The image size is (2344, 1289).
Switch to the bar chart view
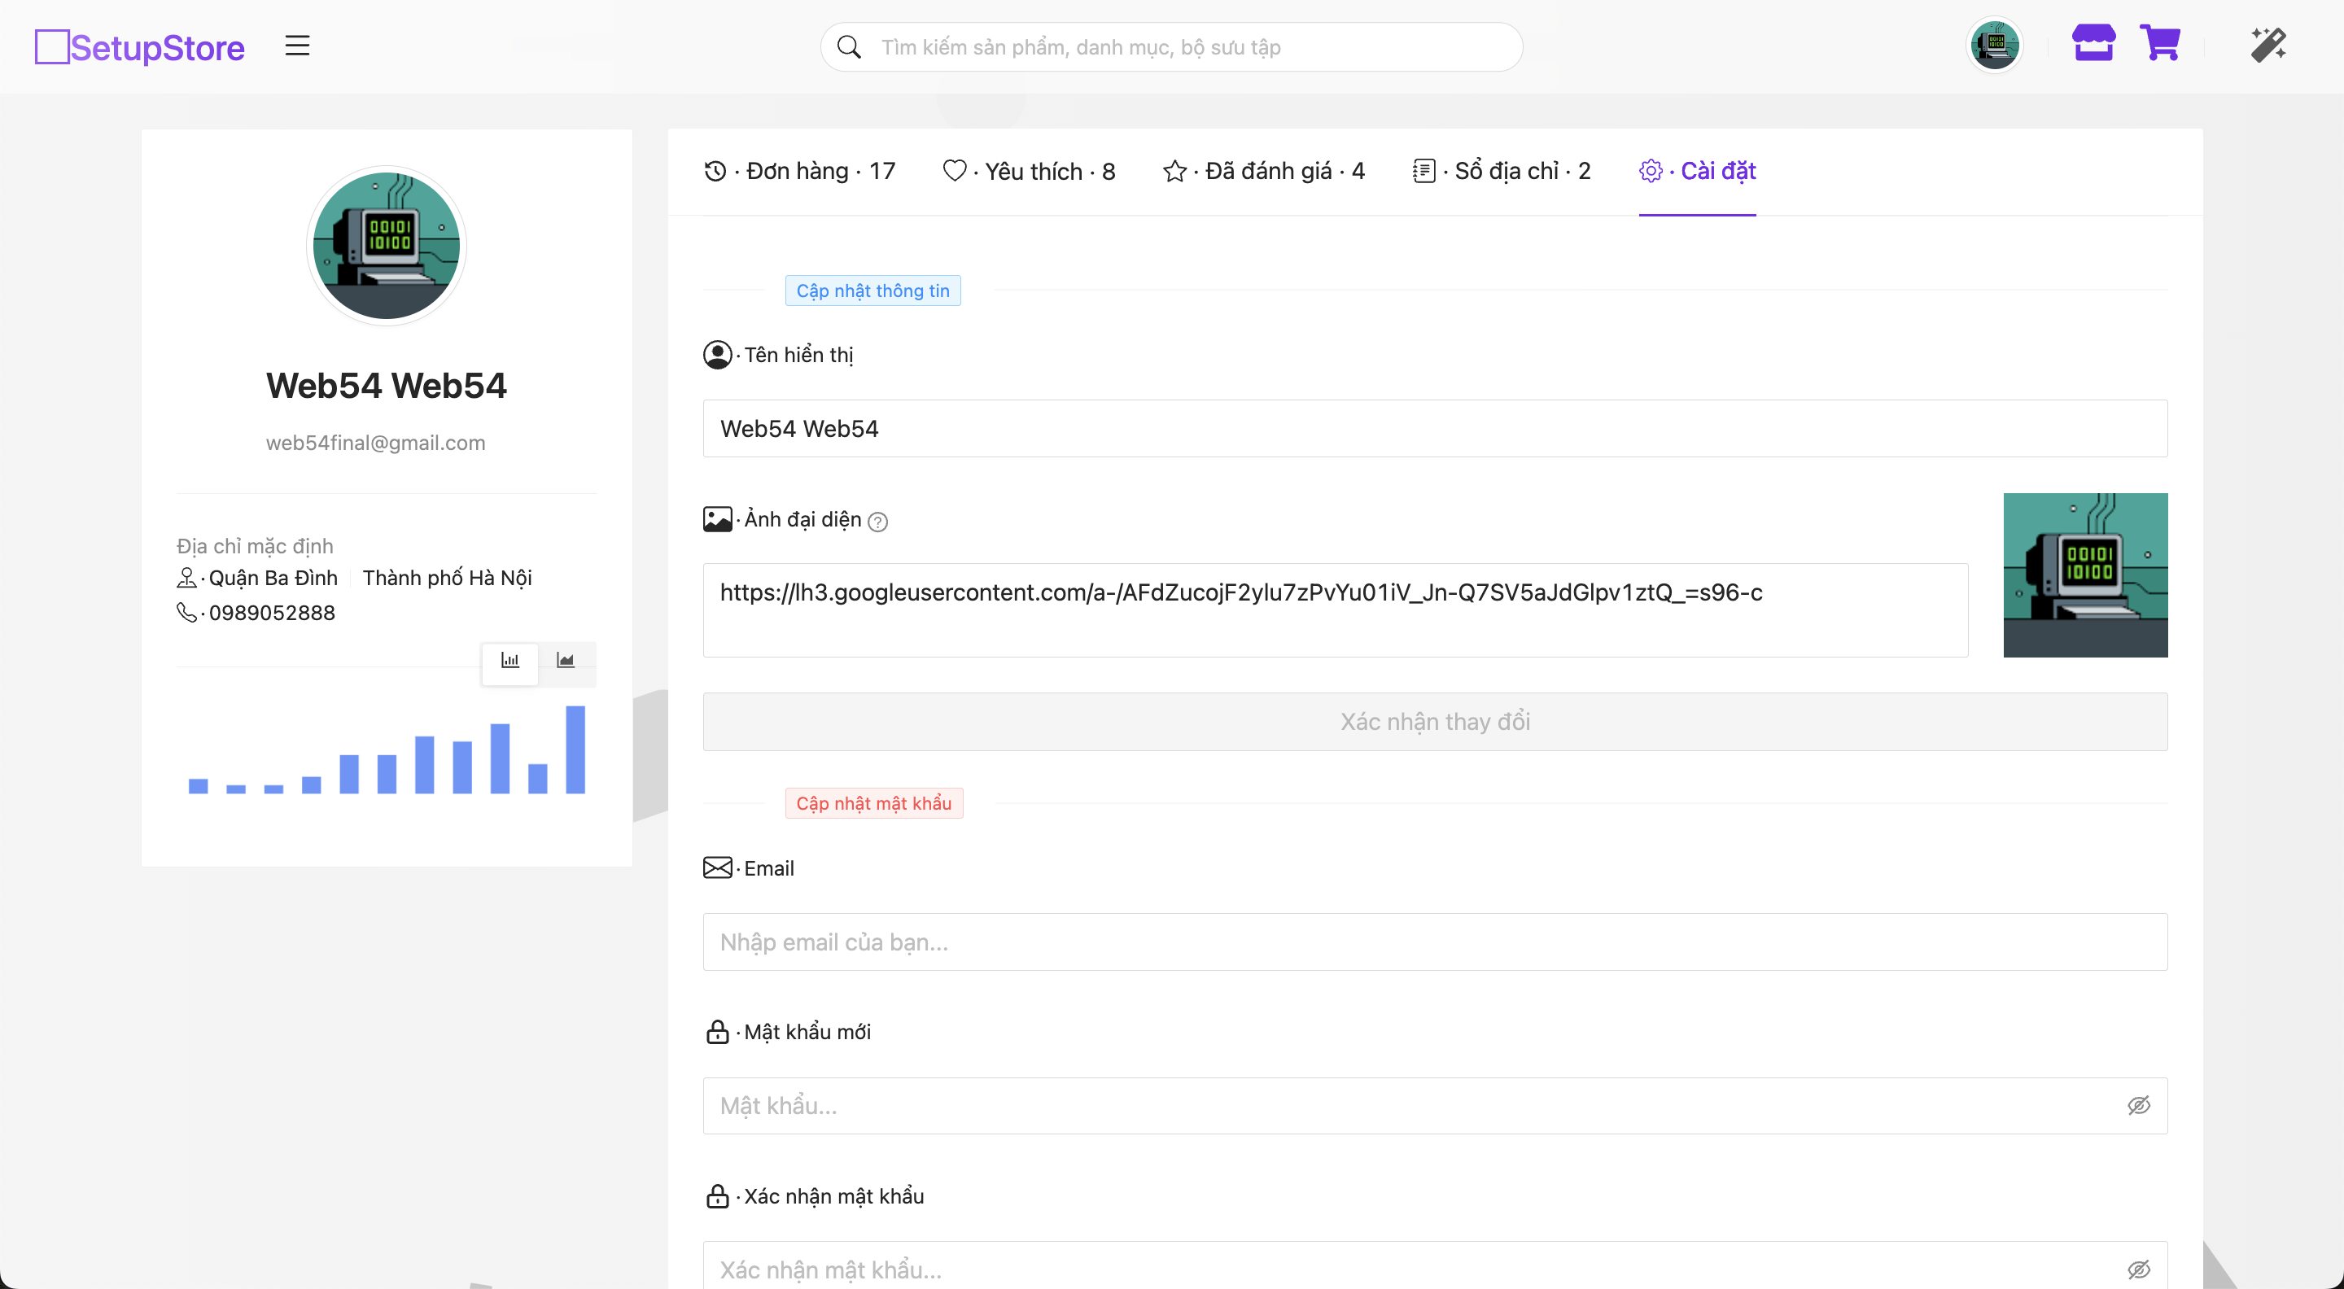(x=509, y=661)
